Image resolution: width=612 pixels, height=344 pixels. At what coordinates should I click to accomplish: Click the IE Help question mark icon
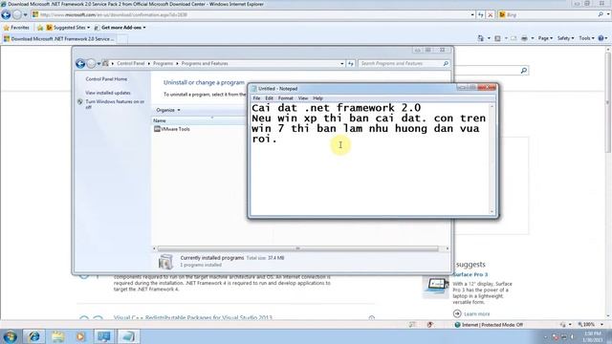[601, 38]
